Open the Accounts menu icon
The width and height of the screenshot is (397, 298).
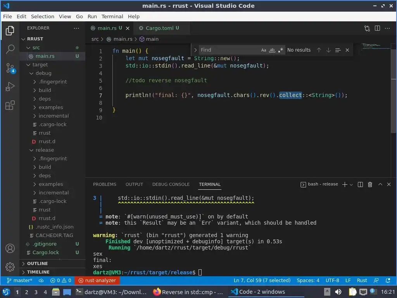click(10, 248)
